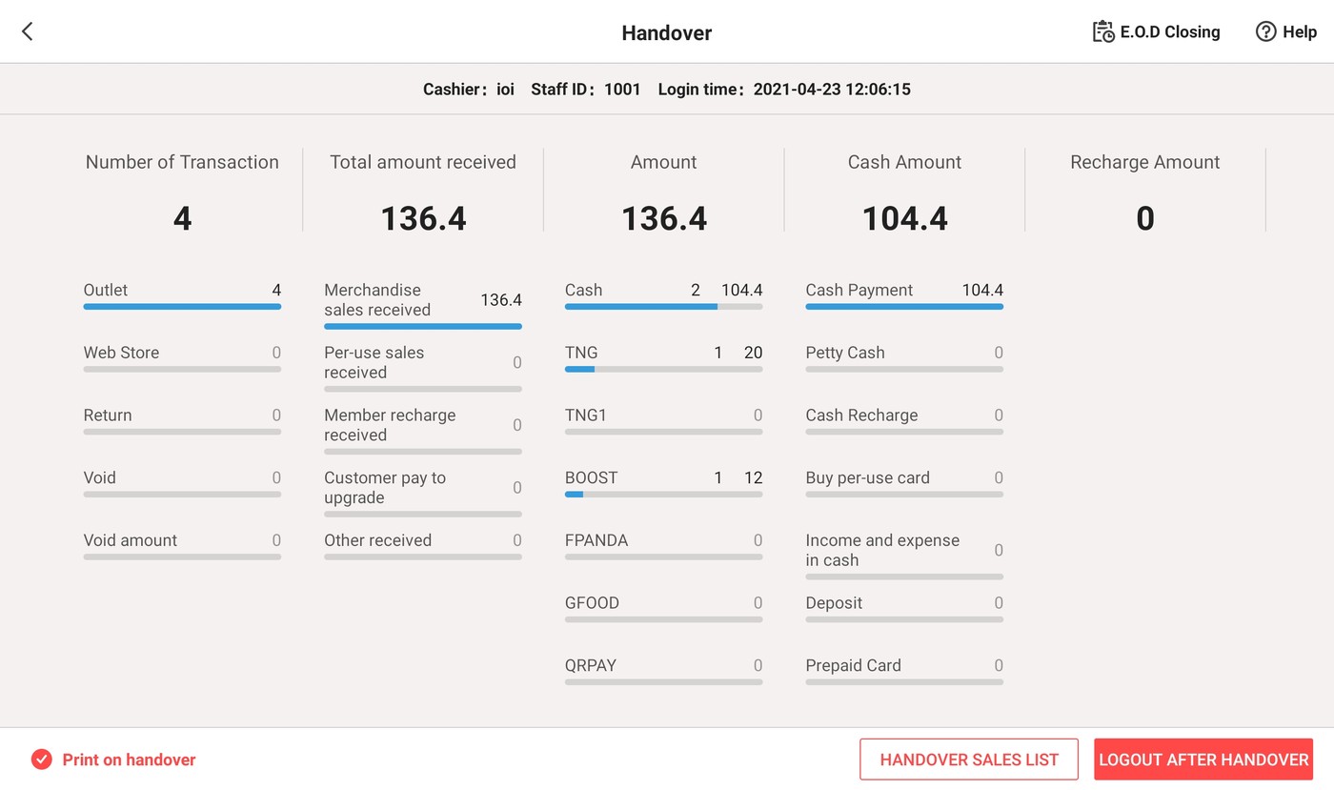1334x790 pixels.
Task: Toggle the Print on handover checkbox
Action: [41, 760]
